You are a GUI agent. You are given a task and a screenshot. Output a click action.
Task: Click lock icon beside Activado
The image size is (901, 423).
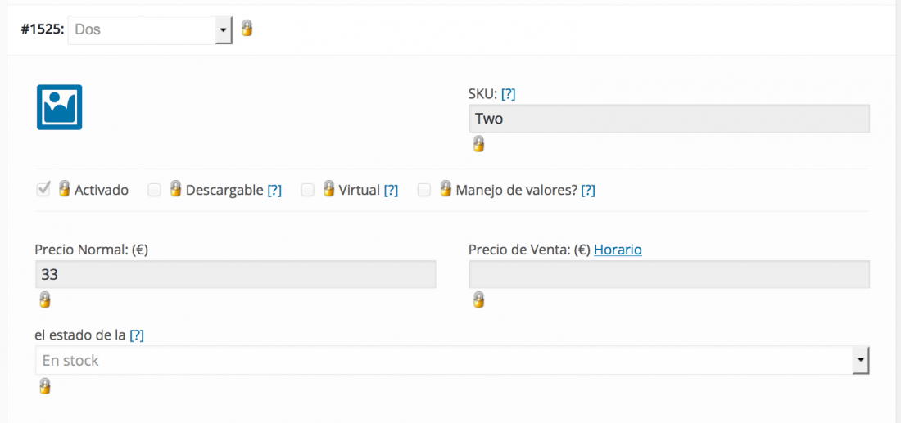point(65,189)
